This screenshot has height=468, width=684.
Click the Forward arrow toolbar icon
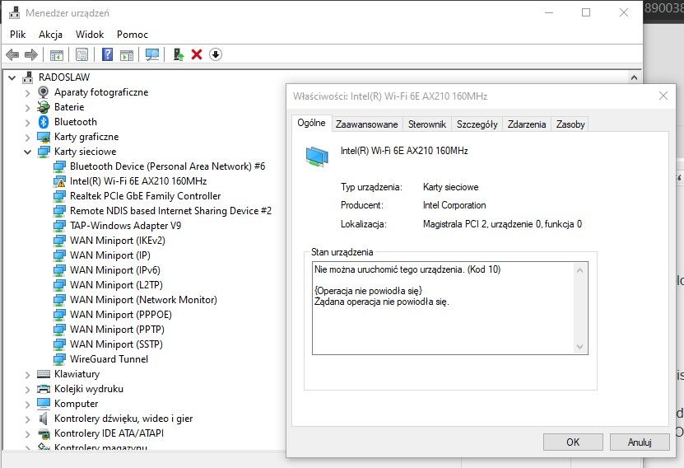coord(31,54)
